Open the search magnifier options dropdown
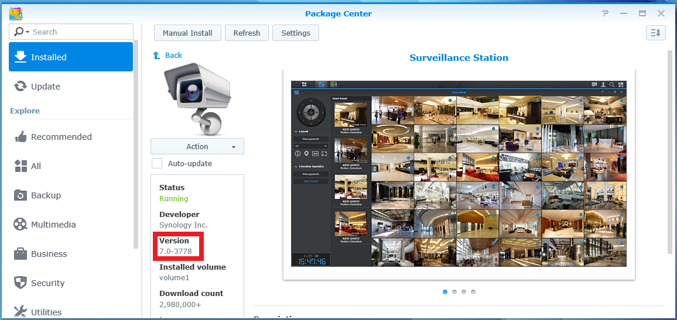Image resolution: width=677 pixels, height=320 pixels. pos(22,32)
